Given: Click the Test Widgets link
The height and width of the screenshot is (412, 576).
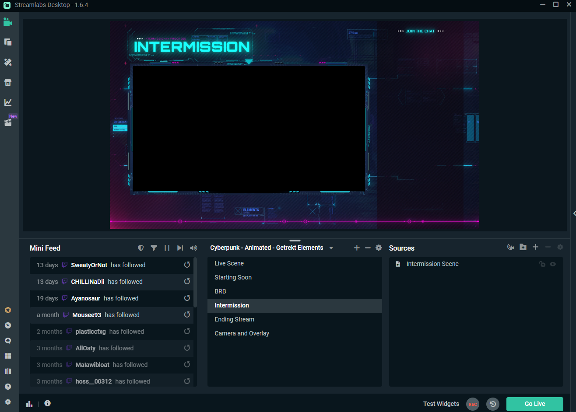Looking at the screenshot, I should coord(441,404).
